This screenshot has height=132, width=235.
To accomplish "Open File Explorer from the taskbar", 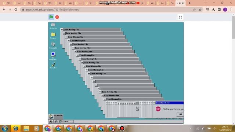I will [26, 128].
